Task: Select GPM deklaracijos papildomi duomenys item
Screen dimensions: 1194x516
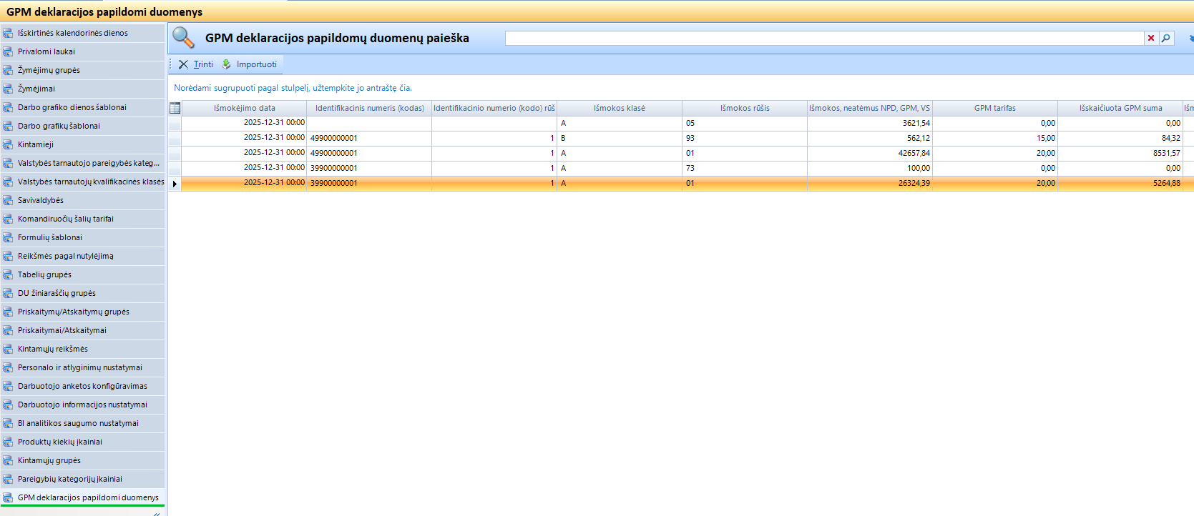Action: coord(88,497)
